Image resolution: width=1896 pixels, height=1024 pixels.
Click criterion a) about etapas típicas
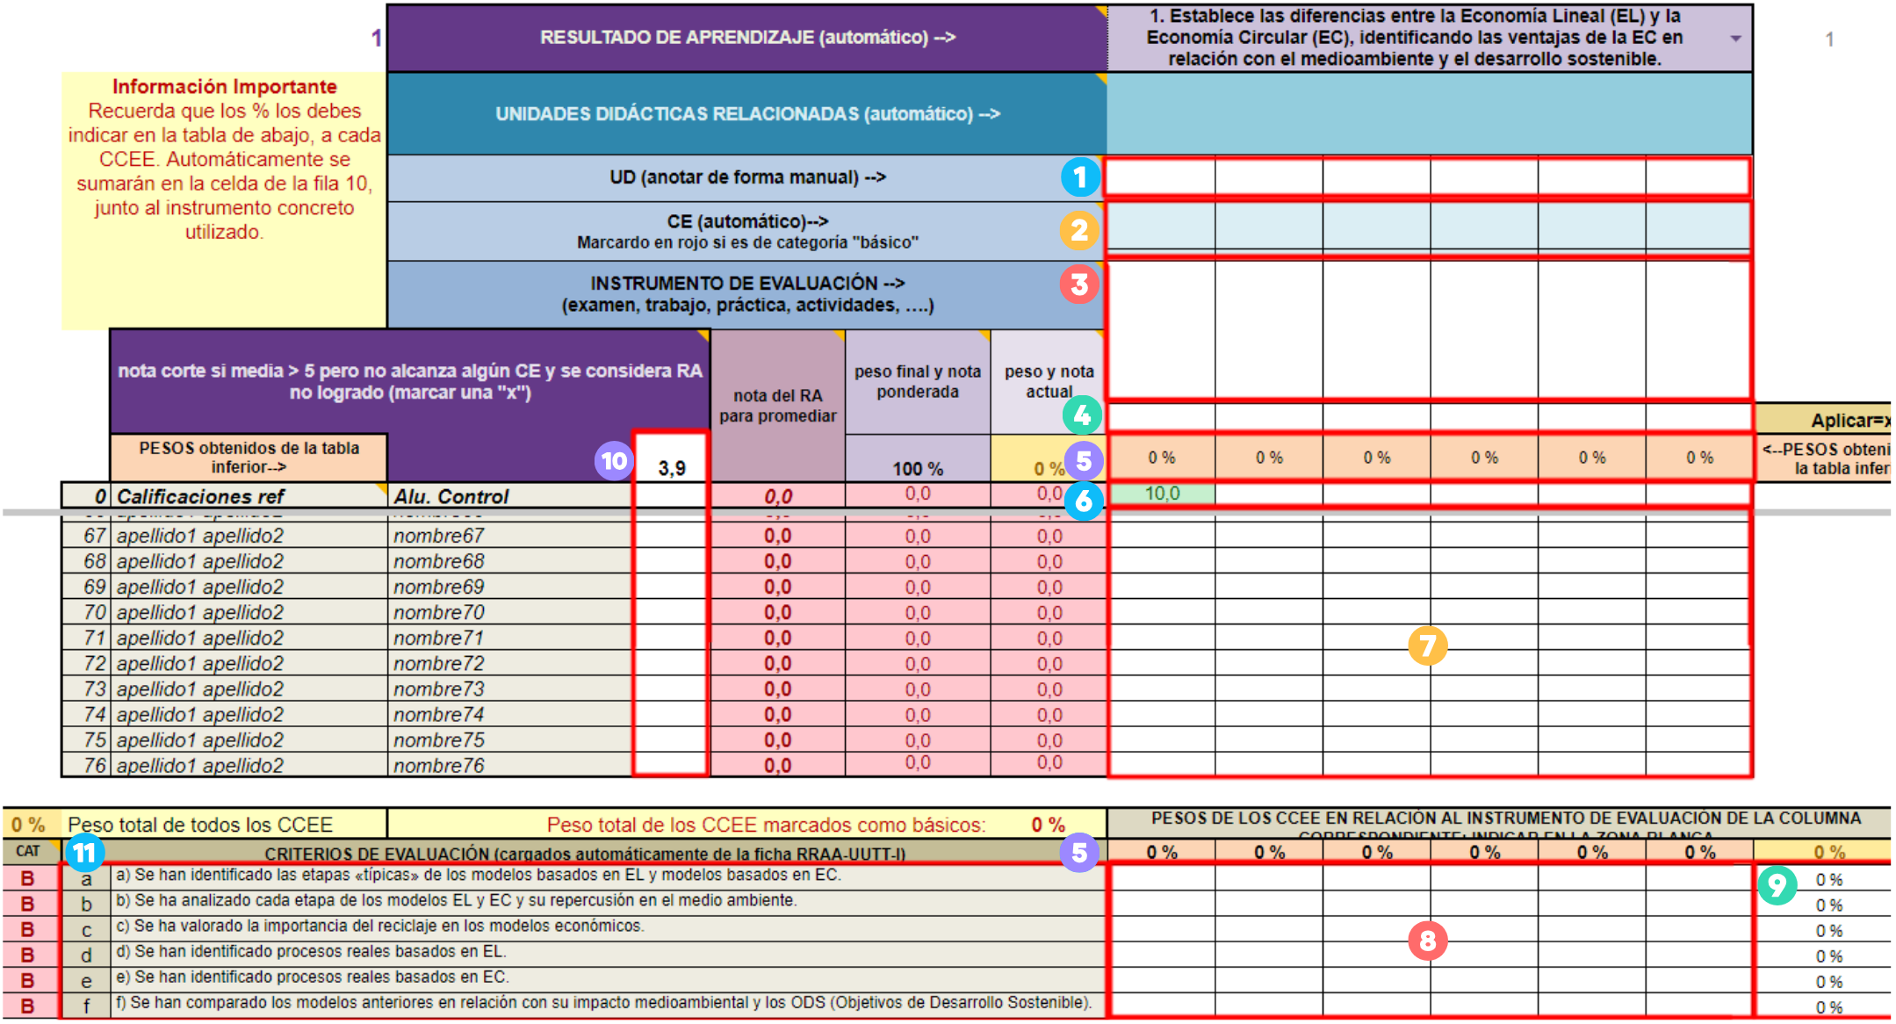(x=608, y=876)
